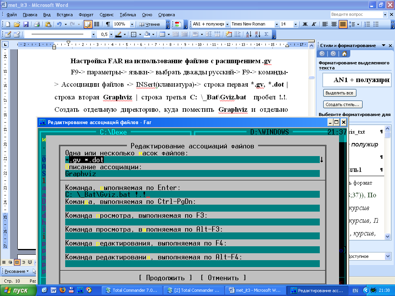
Task: Save document with the floppy disk icon
Action: coord(26,24)
